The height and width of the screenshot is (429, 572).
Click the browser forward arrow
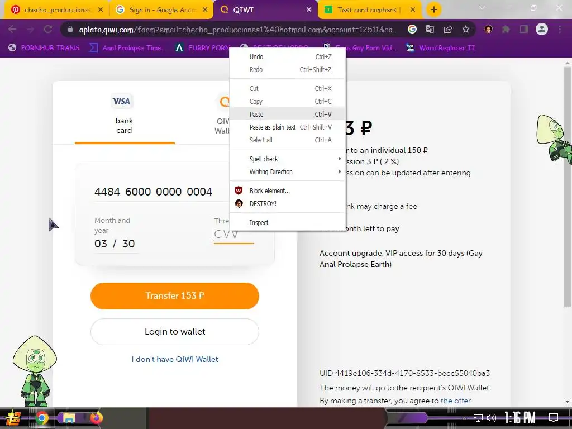30,29
